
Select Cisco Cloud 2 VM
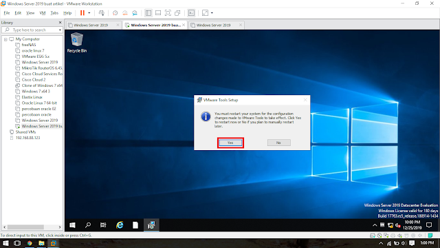[34, 80]
